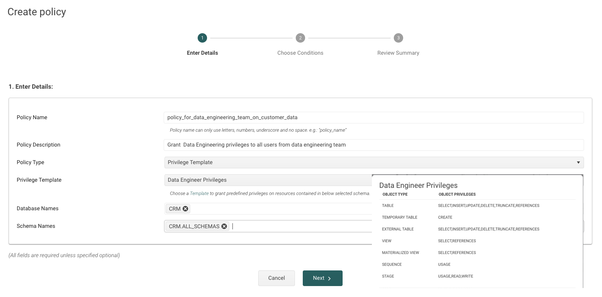Go to the Enter Details step label

click(202, 53)
